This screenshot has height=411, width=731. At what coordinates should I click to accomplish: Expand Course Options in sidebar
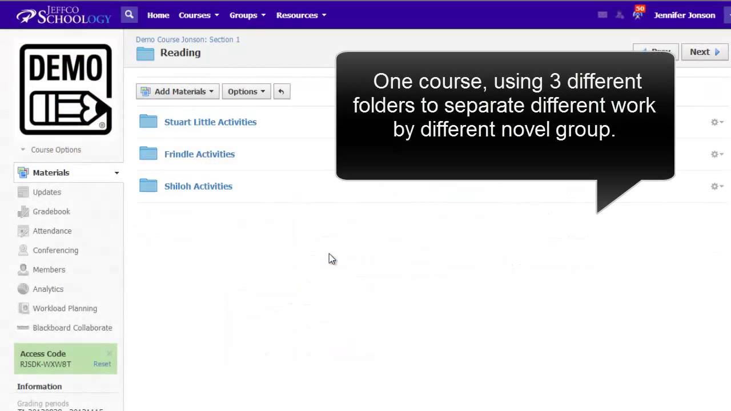[x=51, y=150]
